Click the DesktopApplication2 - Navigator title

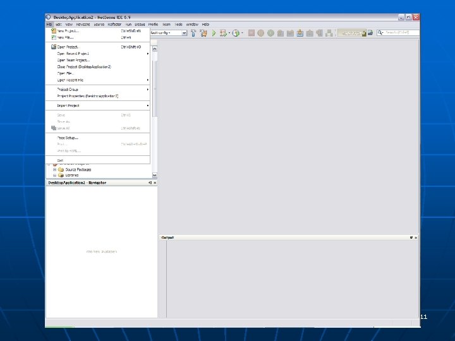[77, 182]
